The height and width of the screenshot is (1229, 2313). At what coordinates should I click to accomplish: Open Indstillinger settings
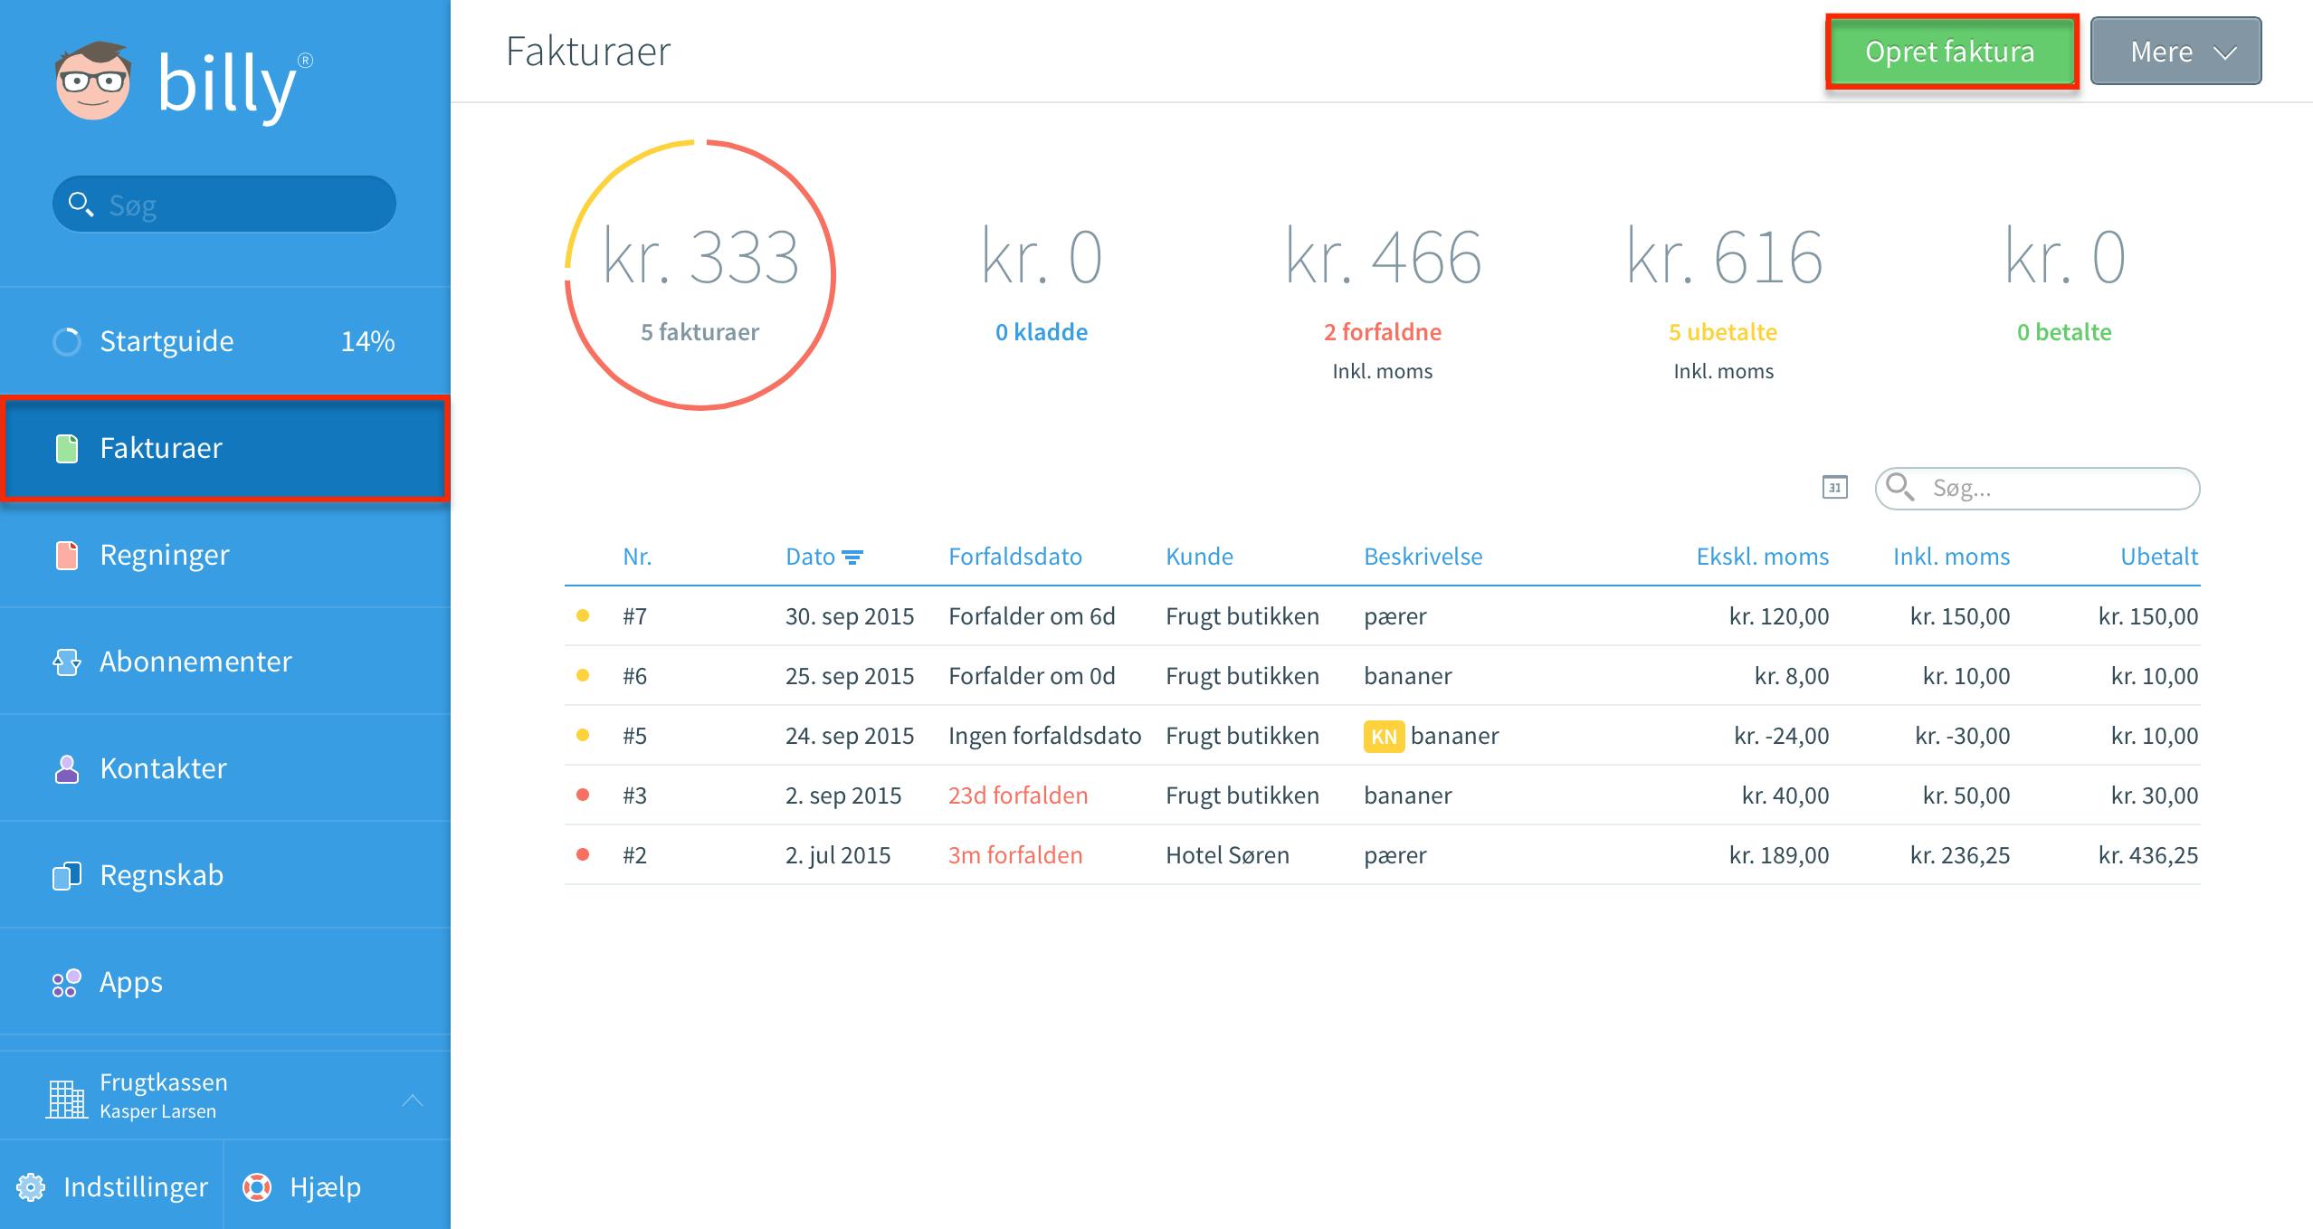click(112, 1186)
